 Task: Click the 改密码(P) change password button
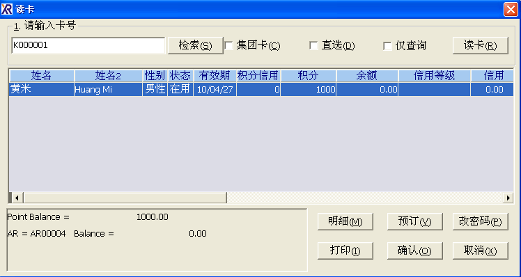click(480, 221)
